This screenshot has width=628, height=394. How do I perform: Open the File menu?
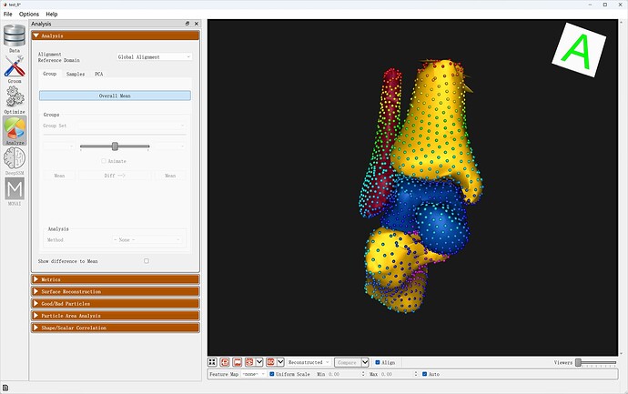7,14
